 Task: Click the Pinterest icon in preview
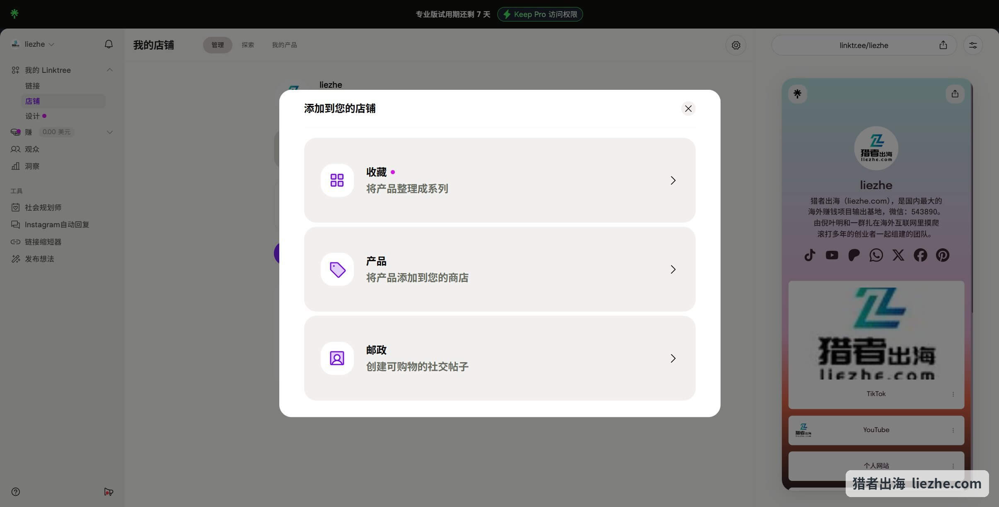point(943,255)
